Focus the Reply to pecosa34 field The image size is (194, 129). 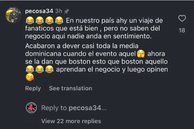click(x=74, y=108)
